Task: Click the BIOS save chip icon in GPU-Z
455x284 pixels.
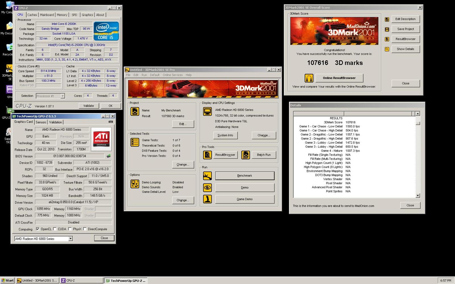Action: [x=108, y=156]
